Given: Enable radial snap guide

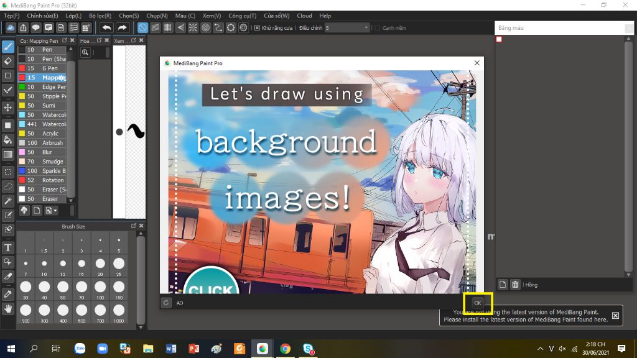Looking at the screenshot, I should pyautogui.click(x=193, y=27).
